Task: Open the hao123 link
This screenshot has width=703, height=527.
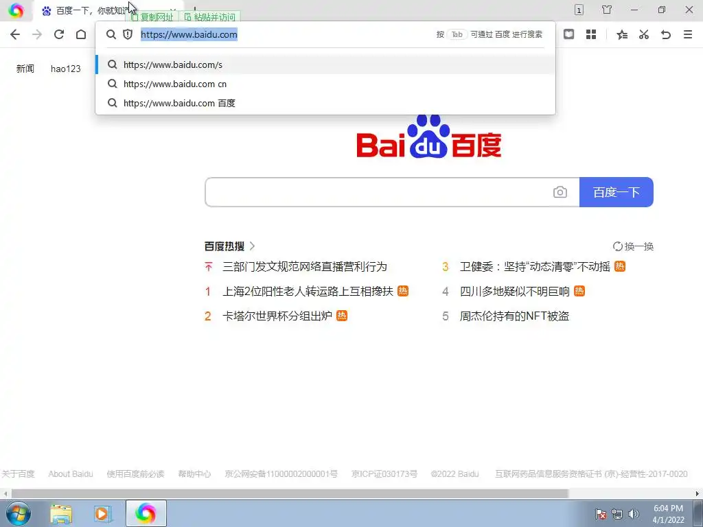Action: coord(65,69)
